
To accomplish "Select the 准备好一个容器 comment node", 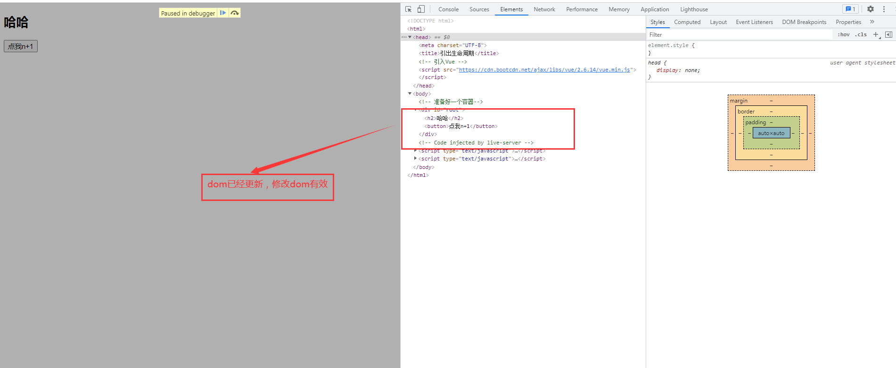I will 451,102.
